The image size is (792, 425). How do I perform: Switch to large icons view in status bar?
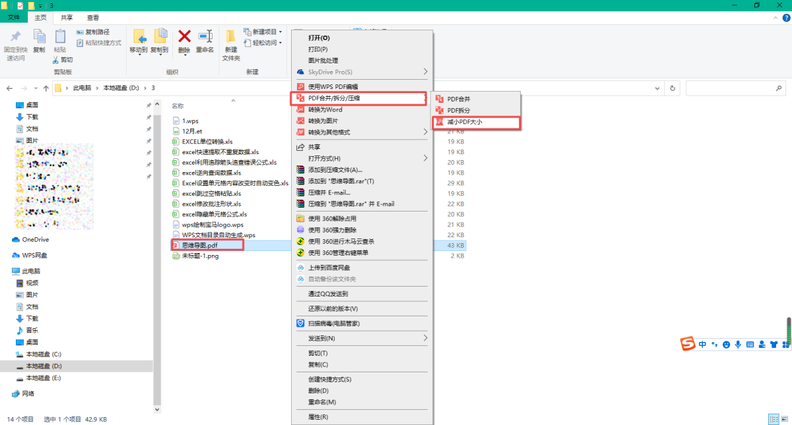coord(783,419)
